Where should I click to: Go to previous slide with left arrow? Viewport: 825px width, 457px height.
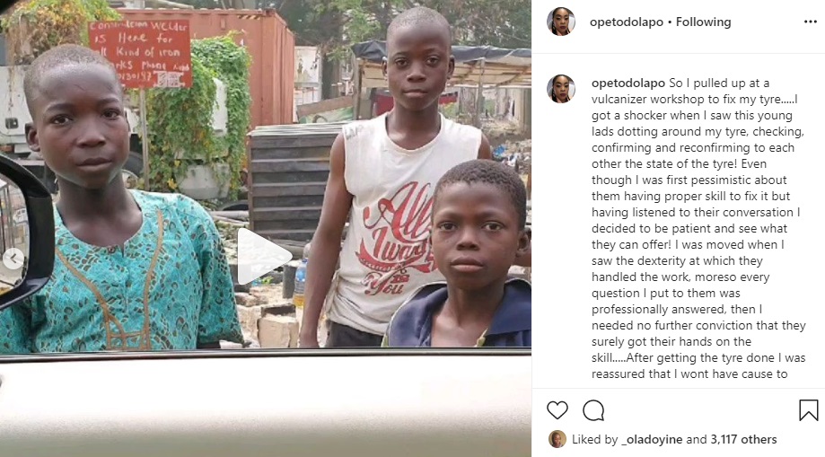point(13,259)
